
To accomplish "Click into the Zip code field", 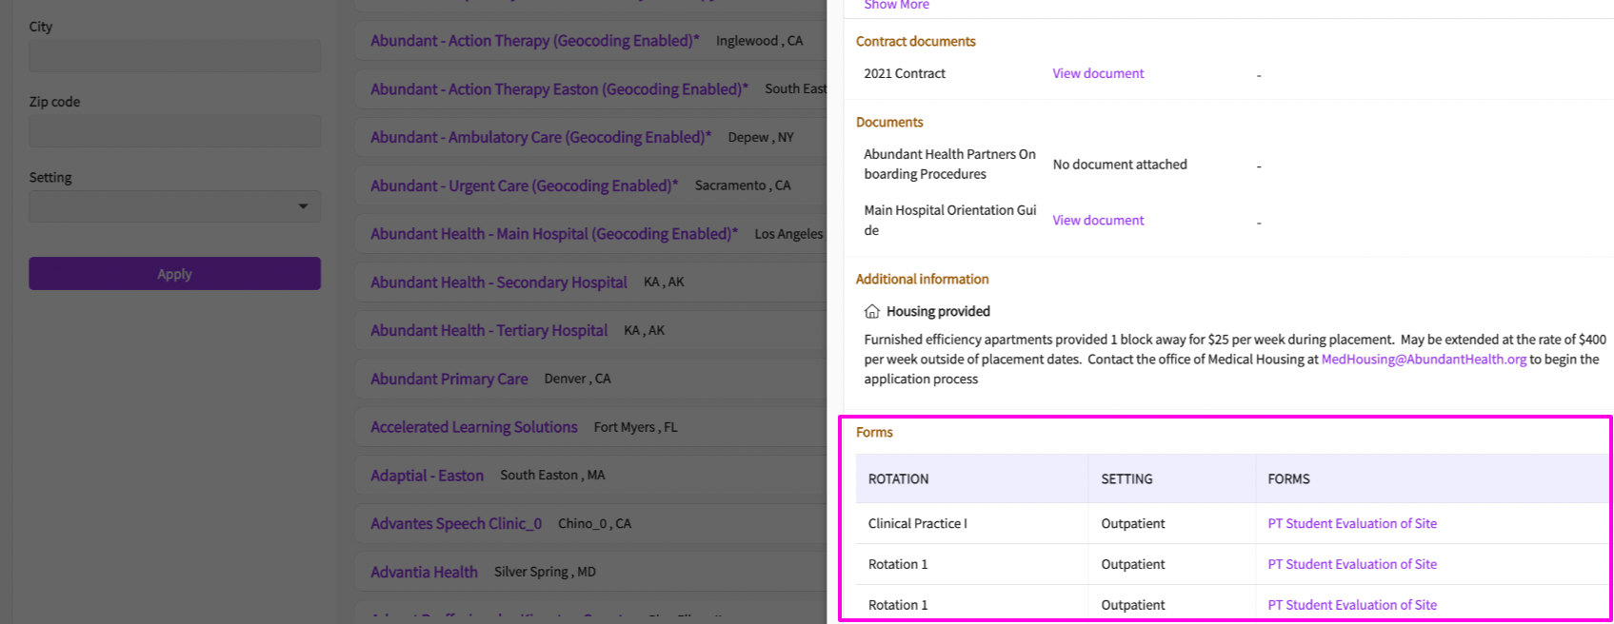I will (x=174, y=131).
